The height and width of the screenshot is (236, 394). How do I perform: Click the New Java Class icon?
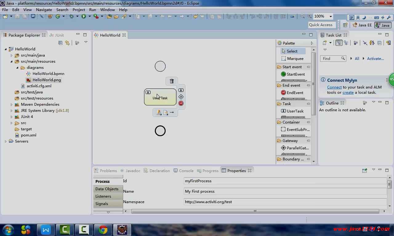(x=58, y=16)
